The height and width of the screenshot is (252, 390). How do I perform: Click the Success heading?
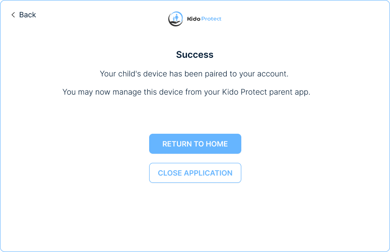coord(195,55)
